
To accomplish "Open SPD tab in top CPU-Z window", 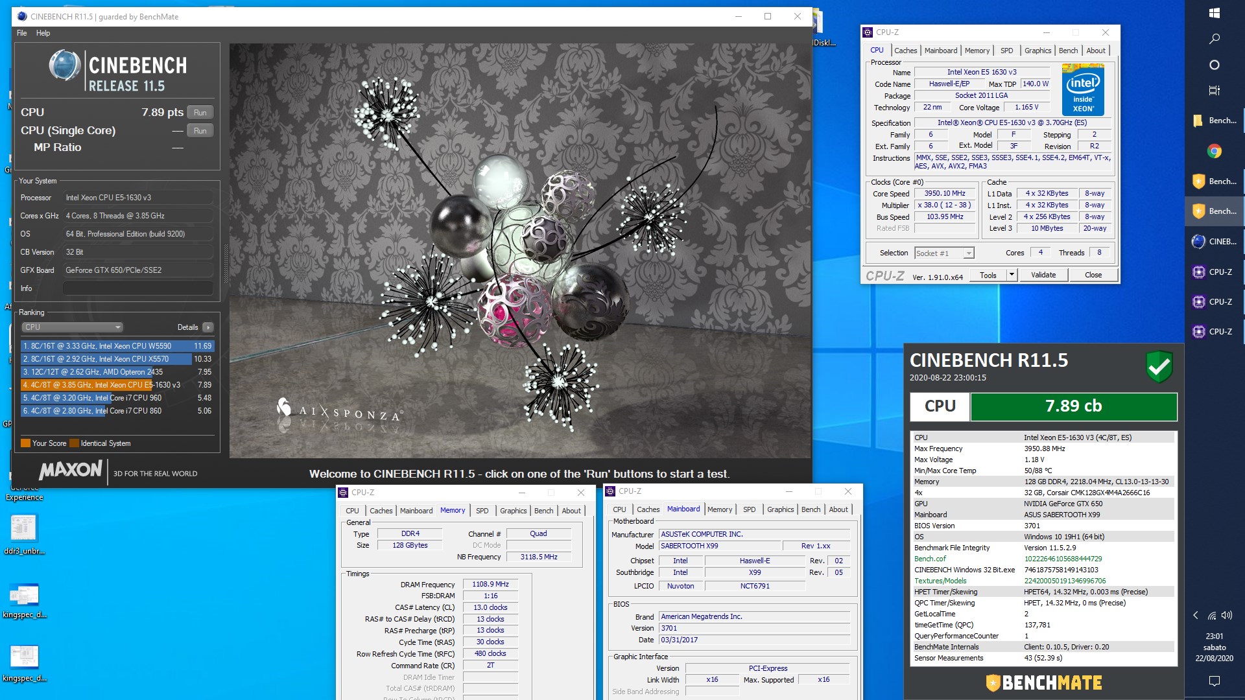I will point(1006,51).
